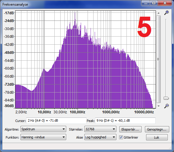Open the Algoritme dropdown showing Spektrum

tap(43, 129)
